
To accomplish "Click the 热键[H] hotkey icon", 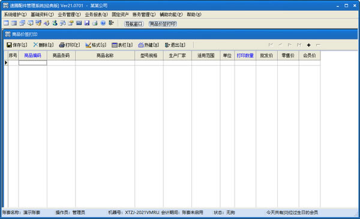I will [x=149, y=45].
